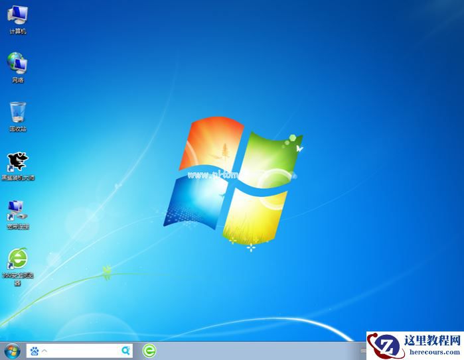Select the 计算机 desktop icon
The image size is (464, 360).
17,19
